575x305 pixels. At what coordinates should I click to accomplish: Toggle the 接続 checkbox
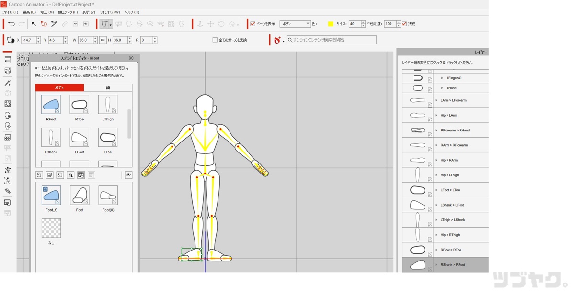tap(404, 24)
